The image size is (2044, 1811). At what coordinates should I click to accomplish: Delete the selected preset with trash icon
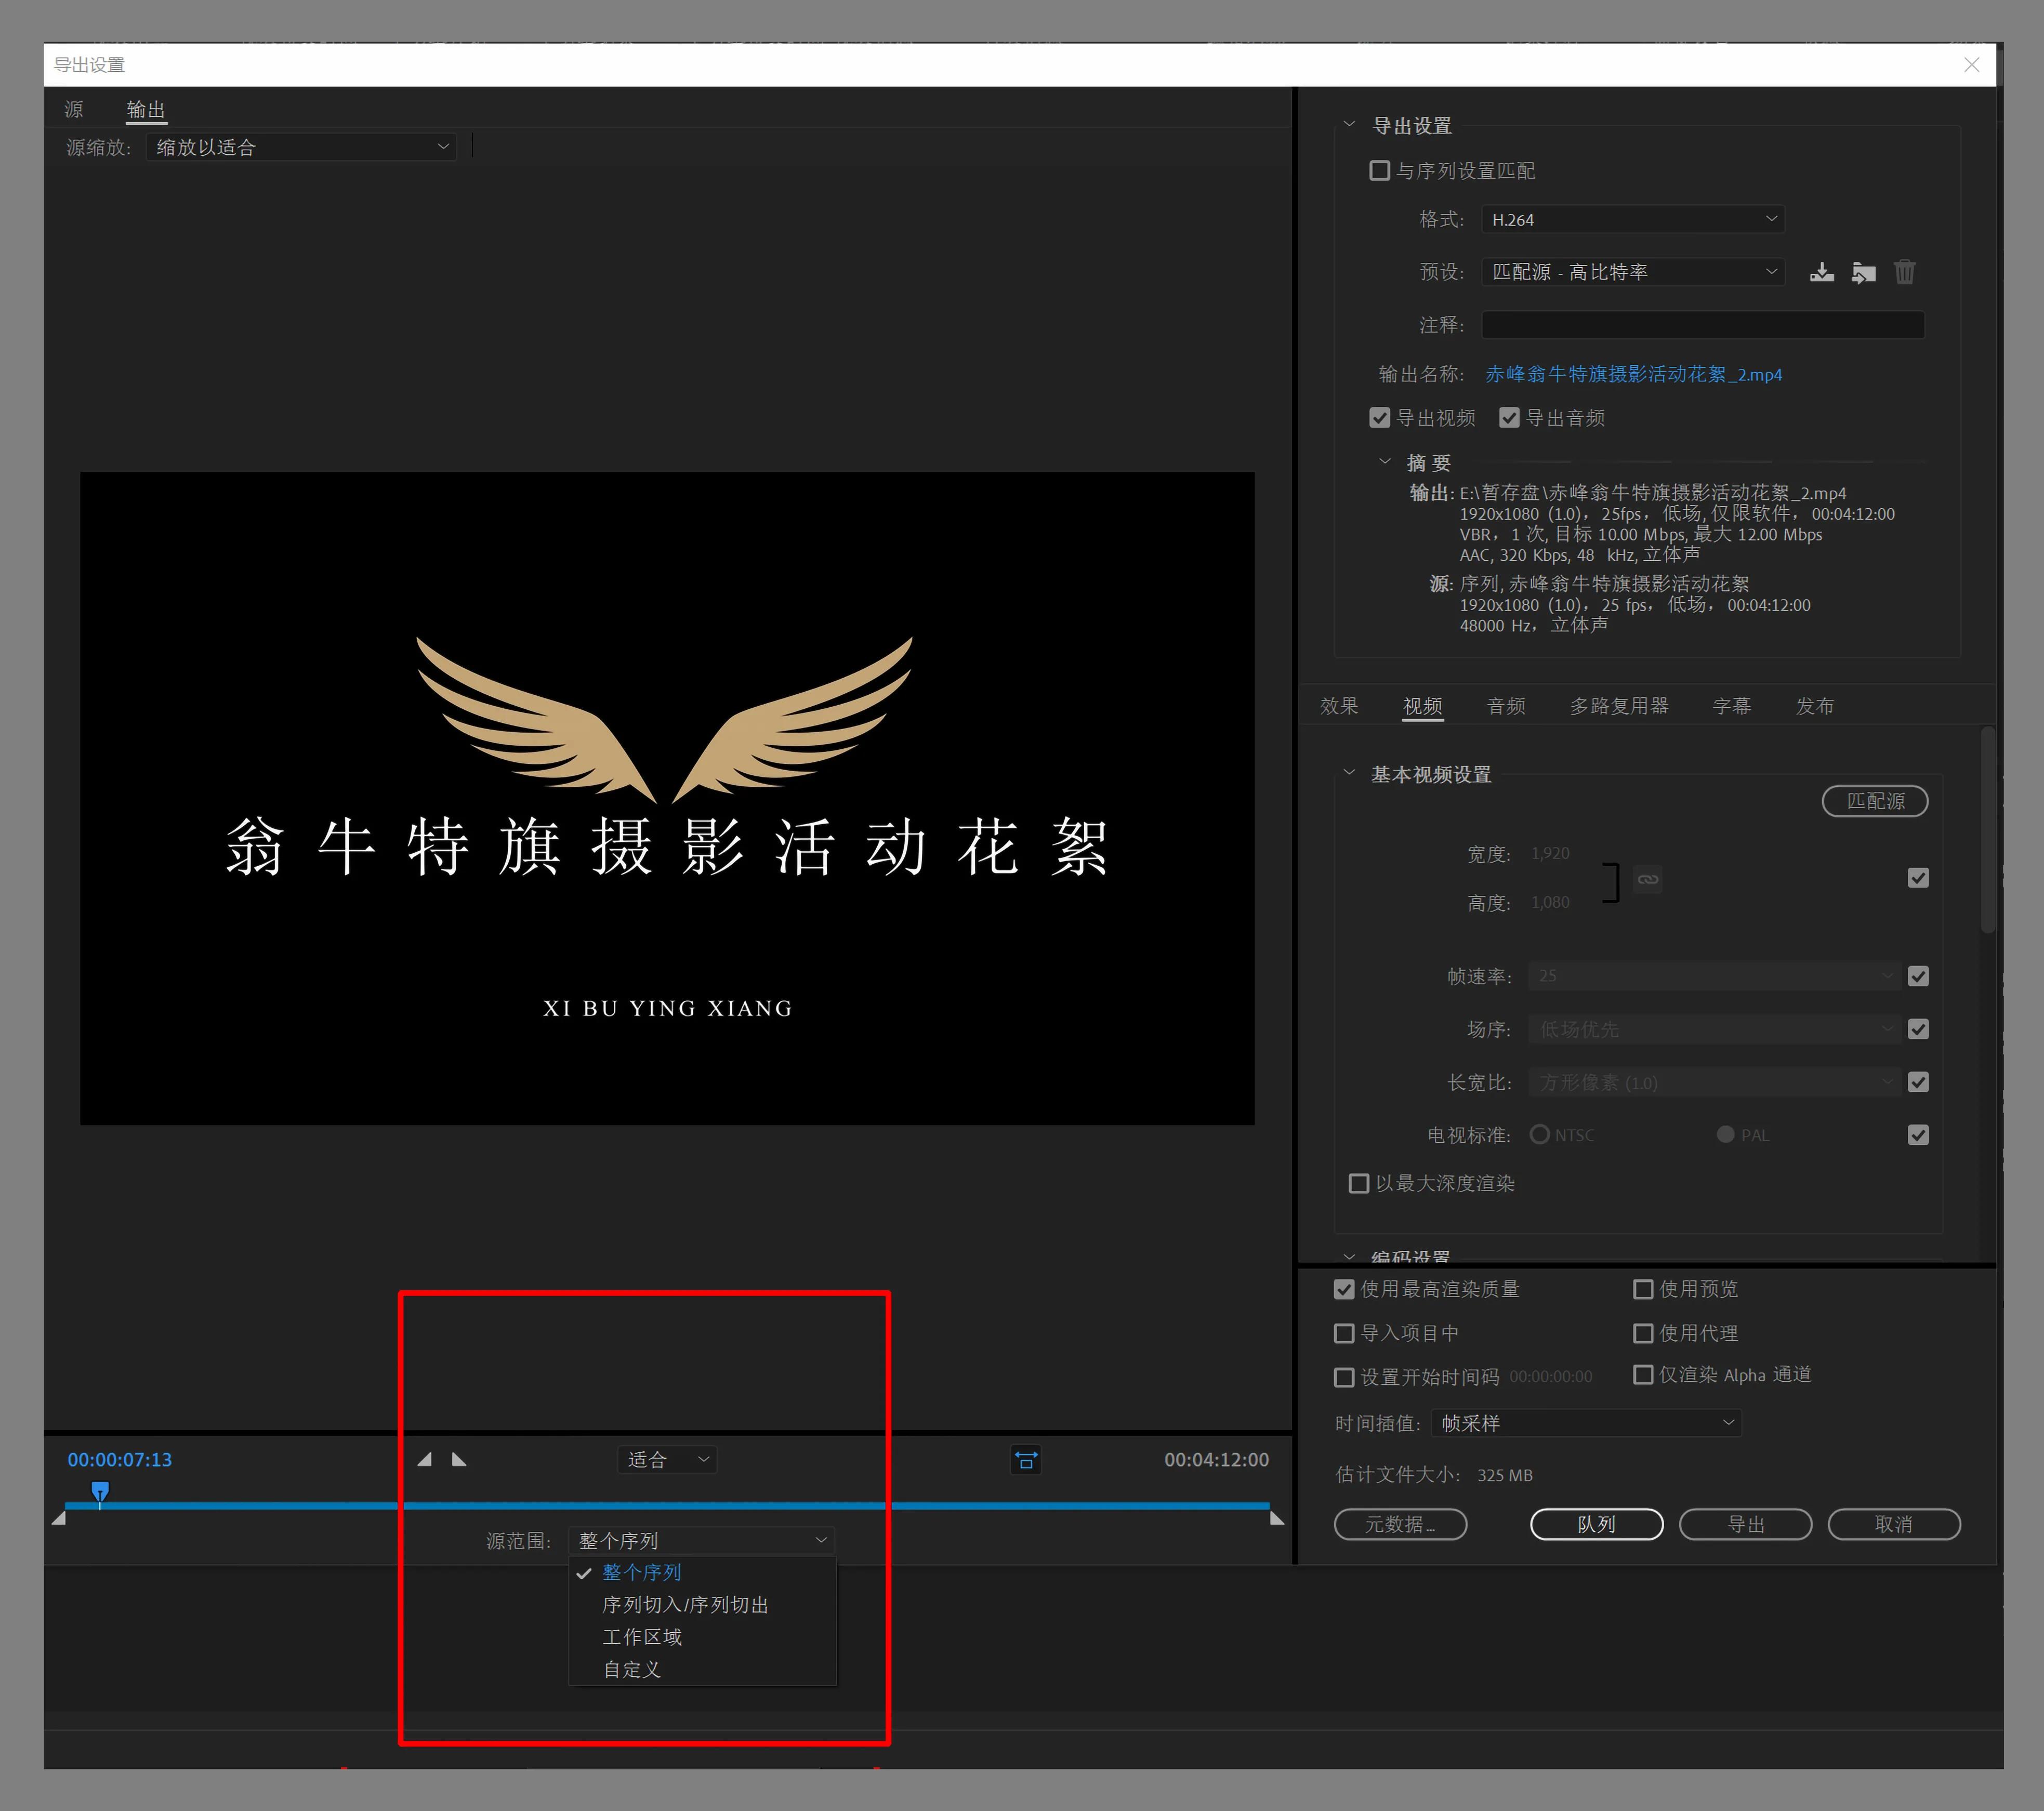tap(1905, 271)
